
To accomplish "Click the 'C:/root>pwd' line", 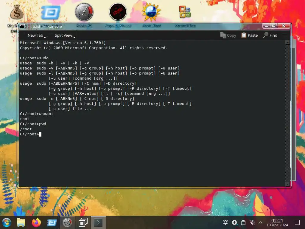I will coord(33,124).
